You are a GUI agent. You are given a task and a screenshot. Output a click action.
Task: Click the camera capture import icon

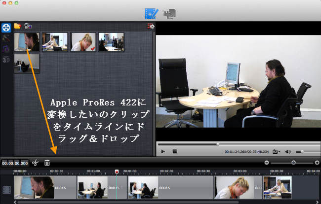pyautogui.click(x=28, y=26)
